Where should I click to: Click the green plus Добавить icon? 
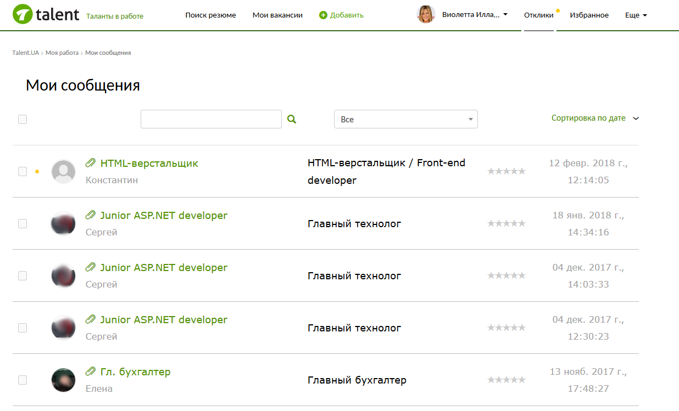[x=323, y=15]
